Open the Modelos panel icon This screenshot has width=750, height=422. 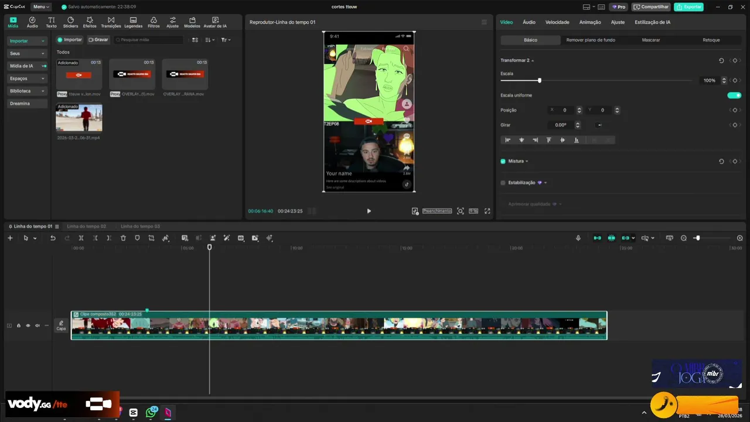coord(192,22)
